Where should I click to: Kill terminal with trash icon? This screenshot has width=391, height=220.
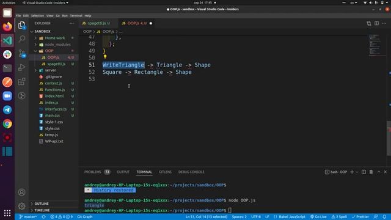(371, 172)
